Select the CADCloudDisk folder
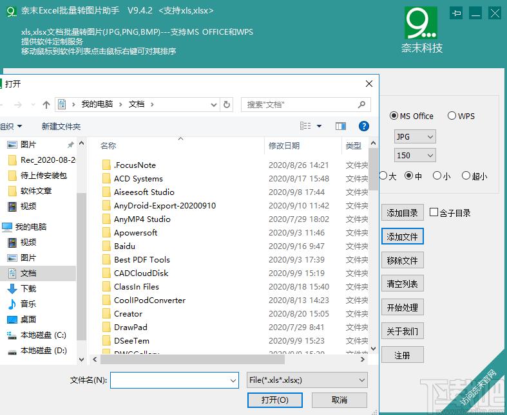Viewport: 507px width, 415px height. tap(135, 273)
